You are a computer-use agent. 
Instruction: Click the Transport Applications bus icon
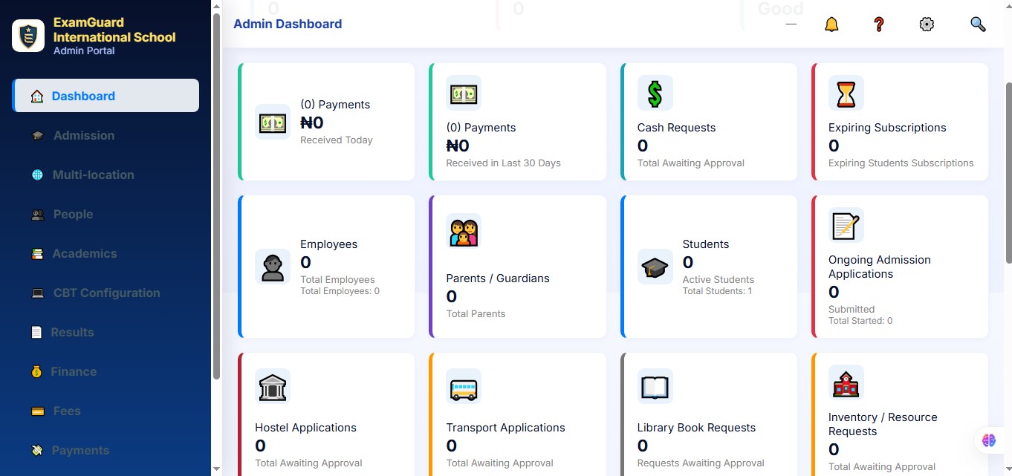coord(464,386)
